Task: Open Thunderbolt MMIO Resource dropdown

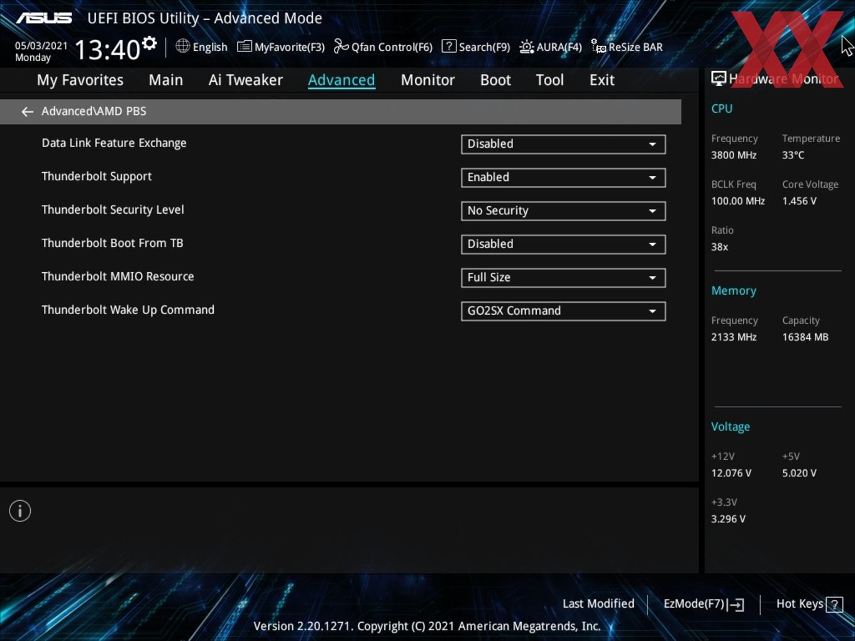Action: 563,277
